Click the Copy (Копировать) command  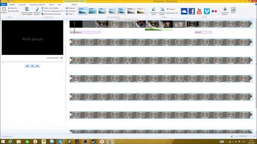13,11
